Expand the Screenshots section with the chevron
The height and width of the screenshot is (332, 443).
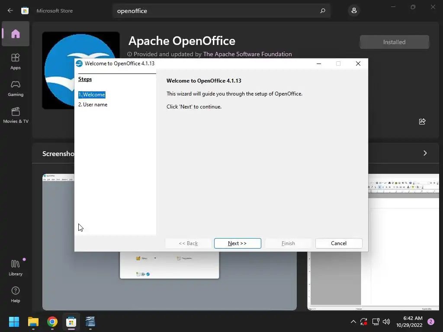click(x=425, y=153)
